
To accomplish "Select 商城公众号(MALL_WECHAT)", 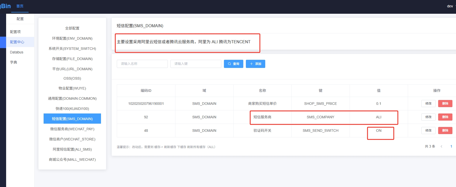I will (x=72, y=160).
